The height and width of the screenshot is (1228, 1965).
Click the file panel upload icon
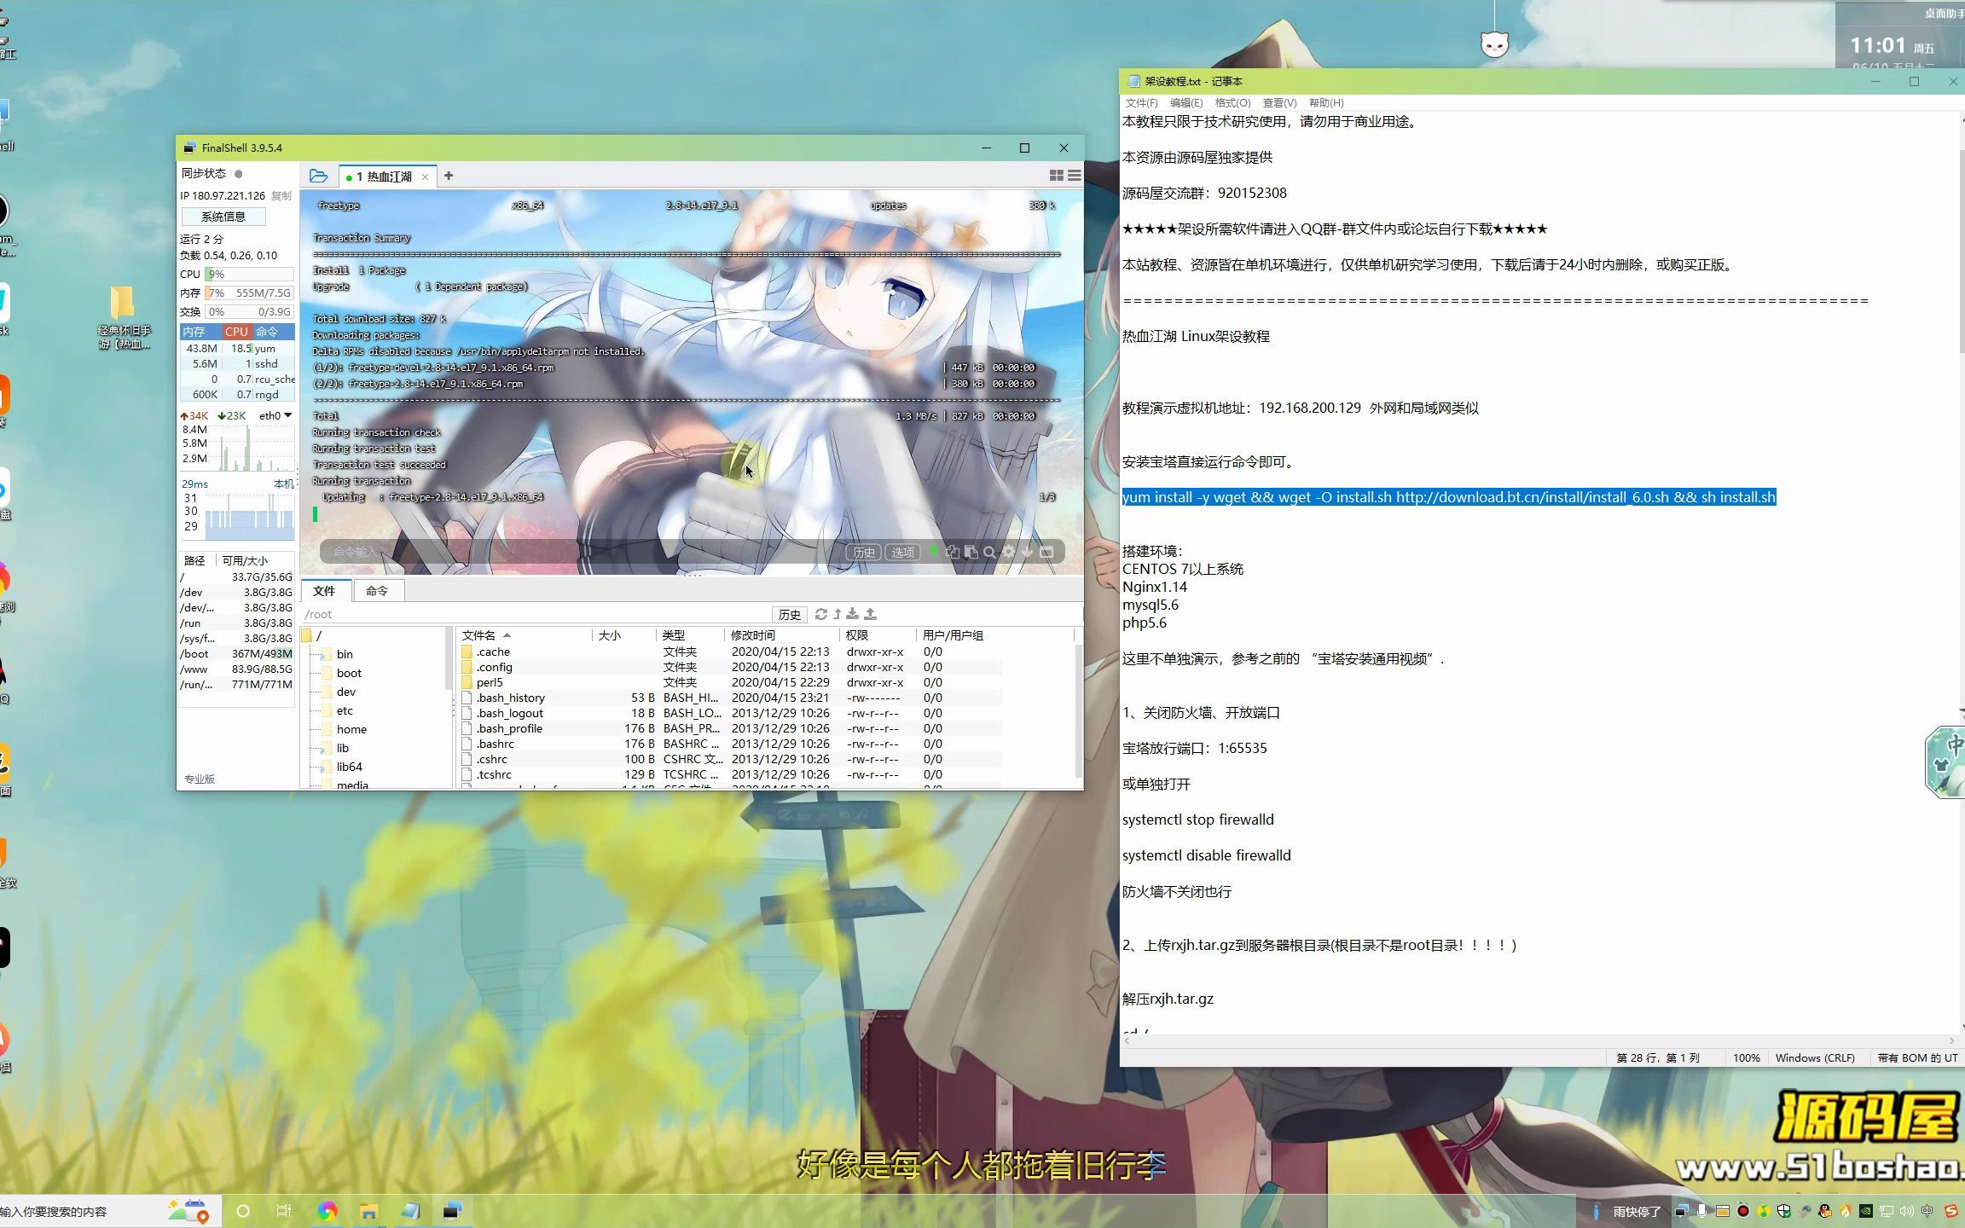(870, 614)
